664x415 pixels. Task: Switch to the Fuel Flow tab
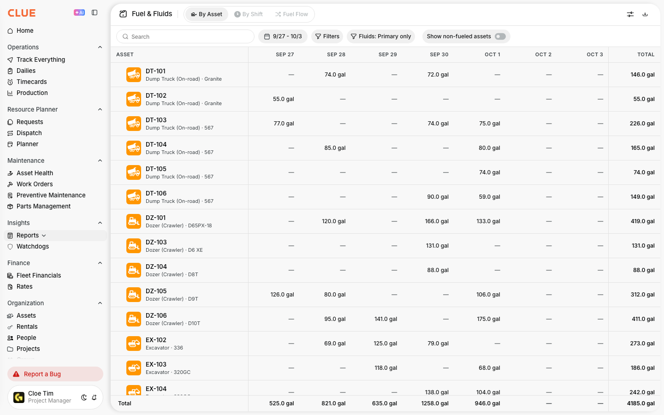291,14
